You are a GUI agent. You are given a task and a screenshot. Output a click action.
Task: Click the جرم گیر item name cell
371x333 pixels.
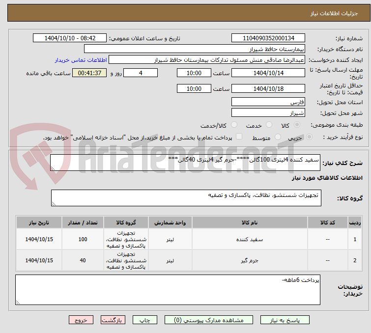(250, 260)
